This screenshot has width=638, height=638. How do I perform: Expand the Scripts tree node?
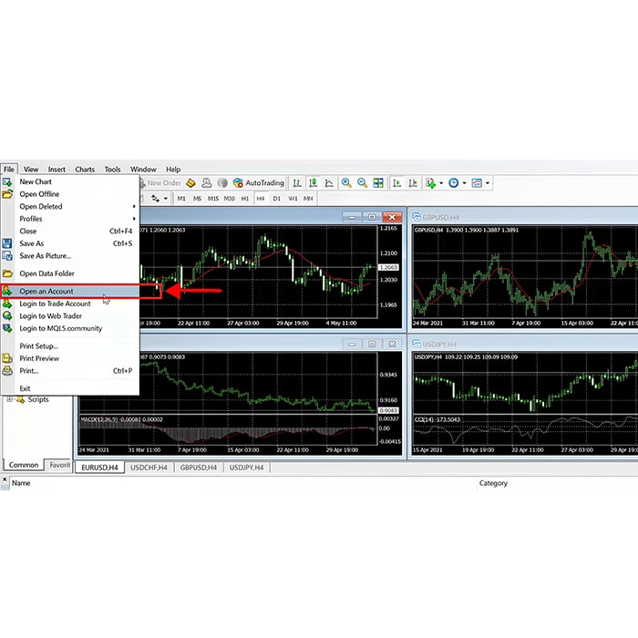(10, 399)
